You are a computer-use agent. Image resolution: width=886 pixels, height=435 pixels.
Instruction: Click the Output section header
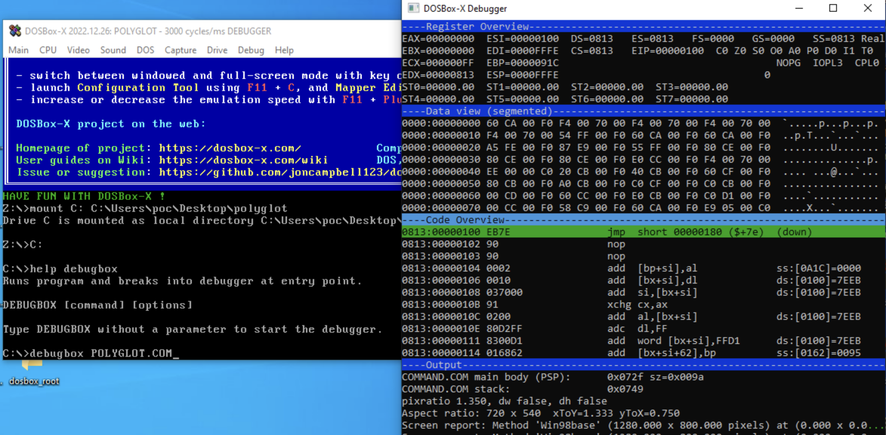(x=644, y=365)
